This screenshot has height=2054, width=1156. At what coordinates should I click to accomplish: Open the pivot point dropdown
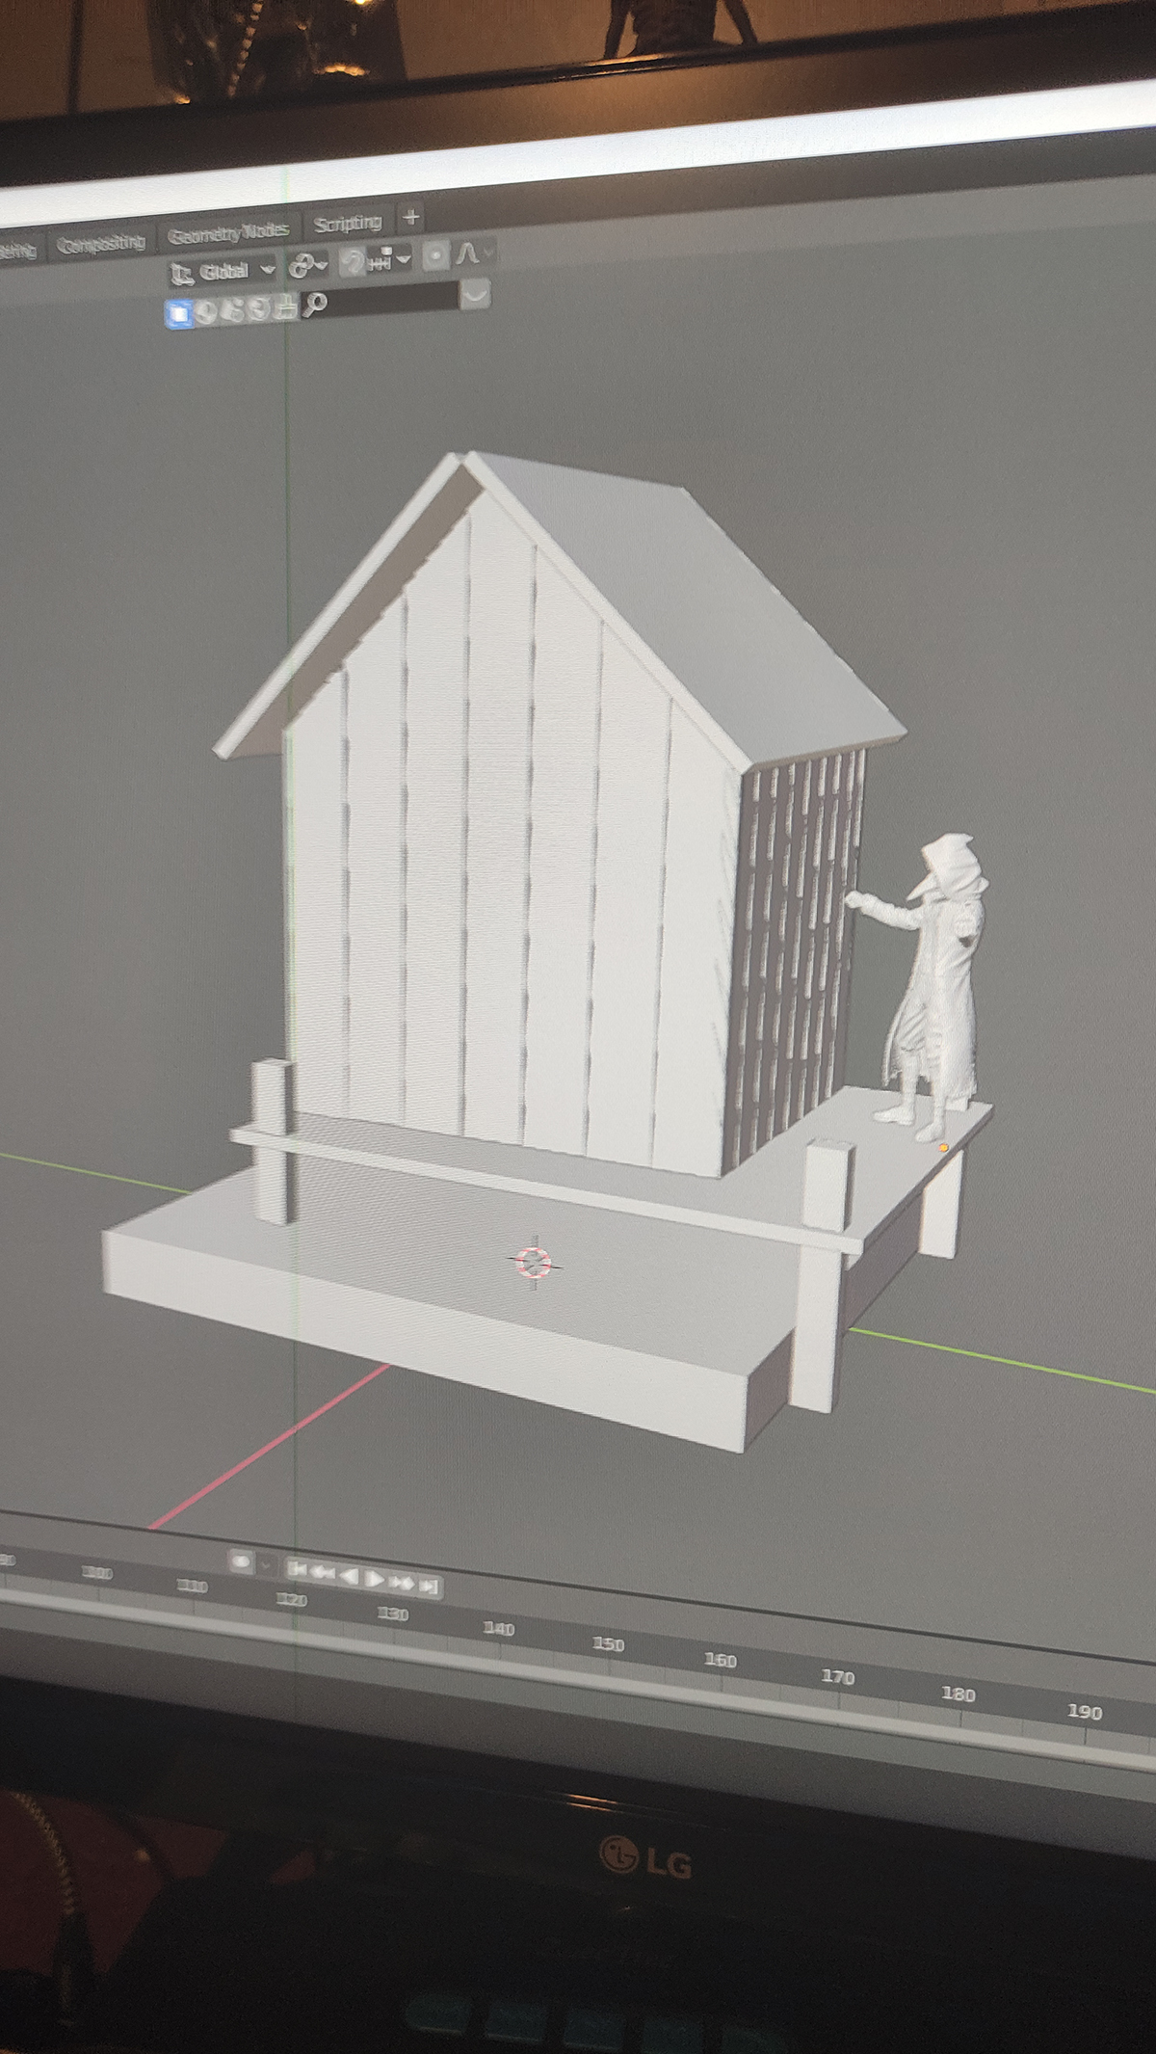(308, 265)
